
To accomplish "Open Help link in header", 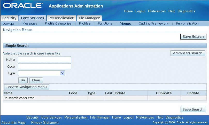I will pos(172,11).
